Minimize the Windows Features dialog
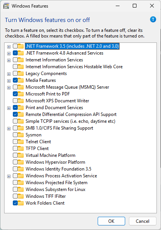Screen dimensions: 161x230 click(118, 6)
